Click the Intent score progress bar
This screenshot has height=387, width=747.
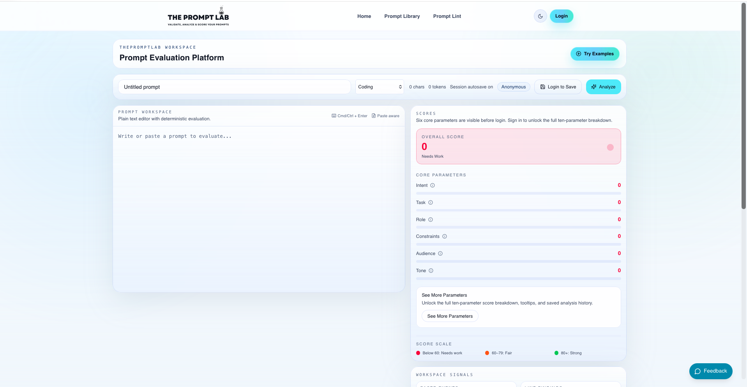click(518, 193)
